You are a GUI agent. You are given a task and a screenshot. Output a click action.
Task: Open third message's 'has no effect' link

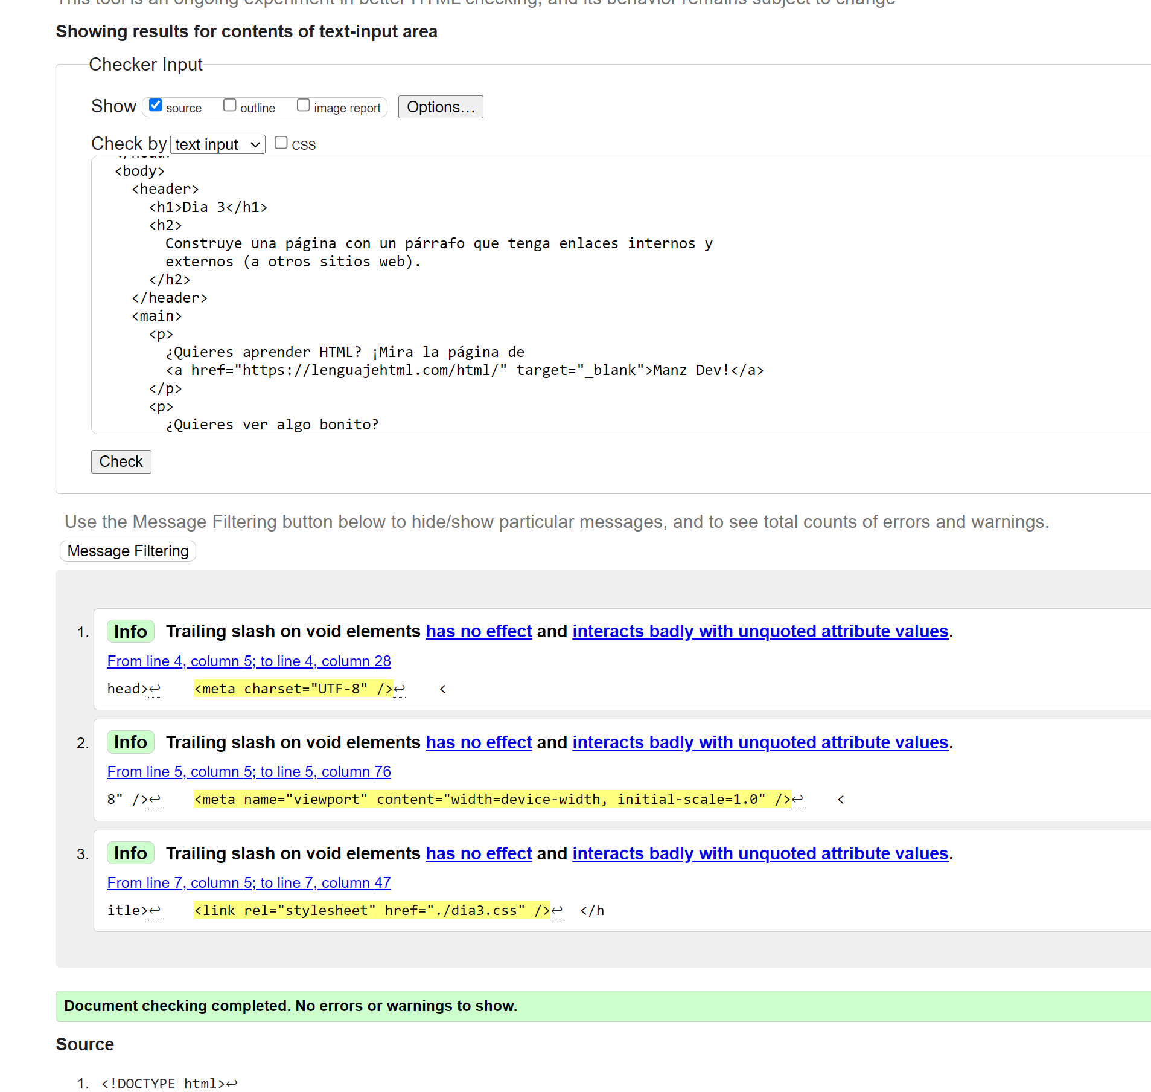click(x=479, y=854)
